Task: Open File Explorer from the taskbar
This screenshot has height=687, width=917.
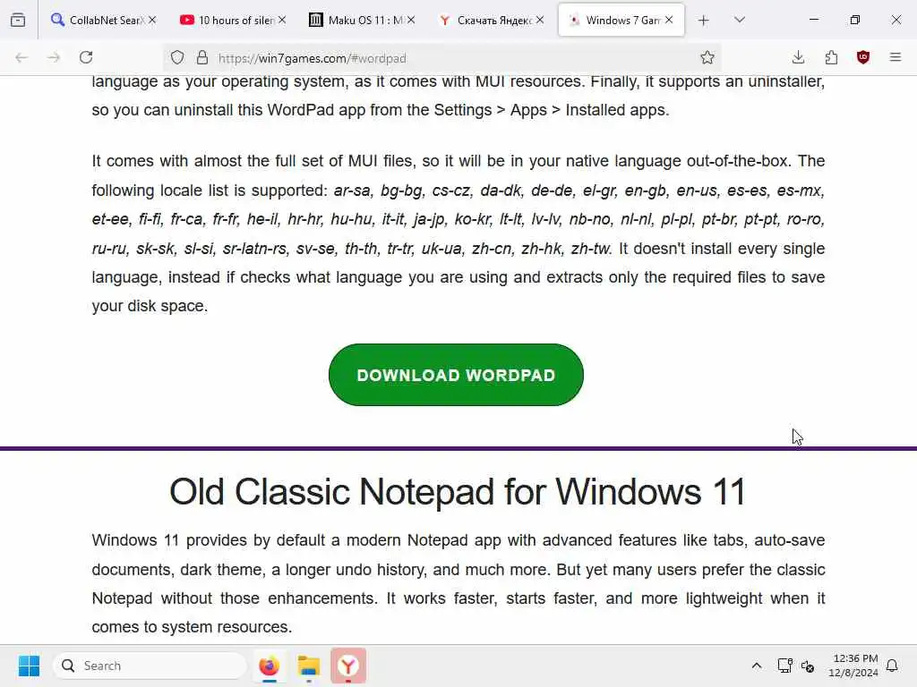Action: [309, 666]
